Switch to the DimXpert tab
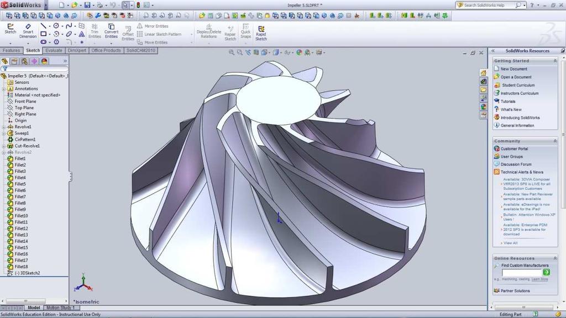Screen dimensions: 566x318 pos(77,50)
